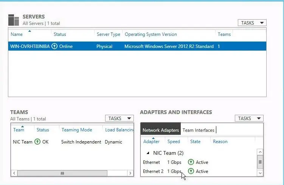
Task: Open the Adapters and Interfaces TASKS dropdown
Action: [x=249, y=119]
